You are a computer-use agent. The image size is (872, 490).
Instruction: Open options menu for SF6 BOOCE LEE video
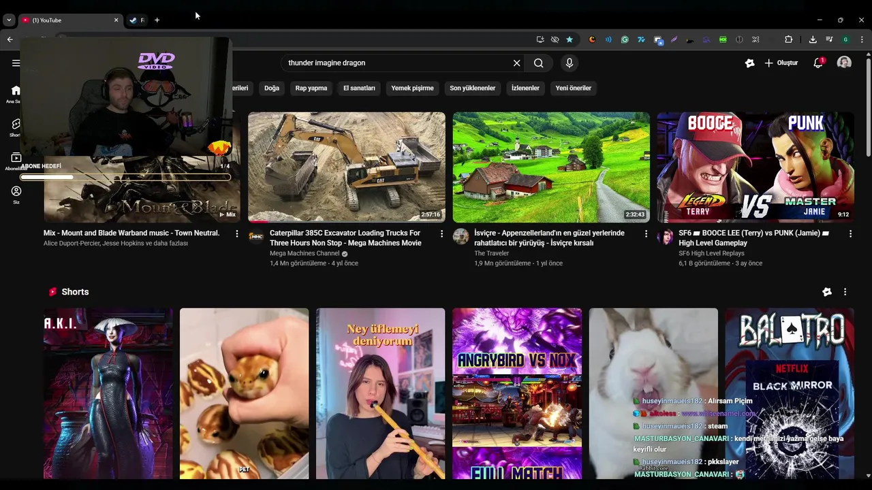[x=850, y=233]
